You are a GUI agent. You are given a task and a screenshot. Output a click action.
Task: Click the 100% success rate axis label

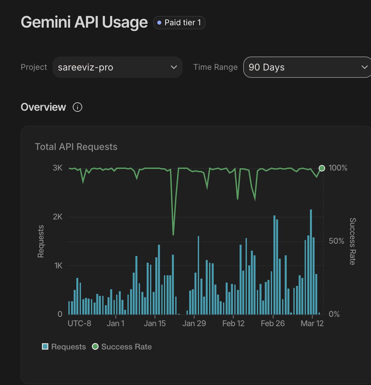tap(338, 168)
